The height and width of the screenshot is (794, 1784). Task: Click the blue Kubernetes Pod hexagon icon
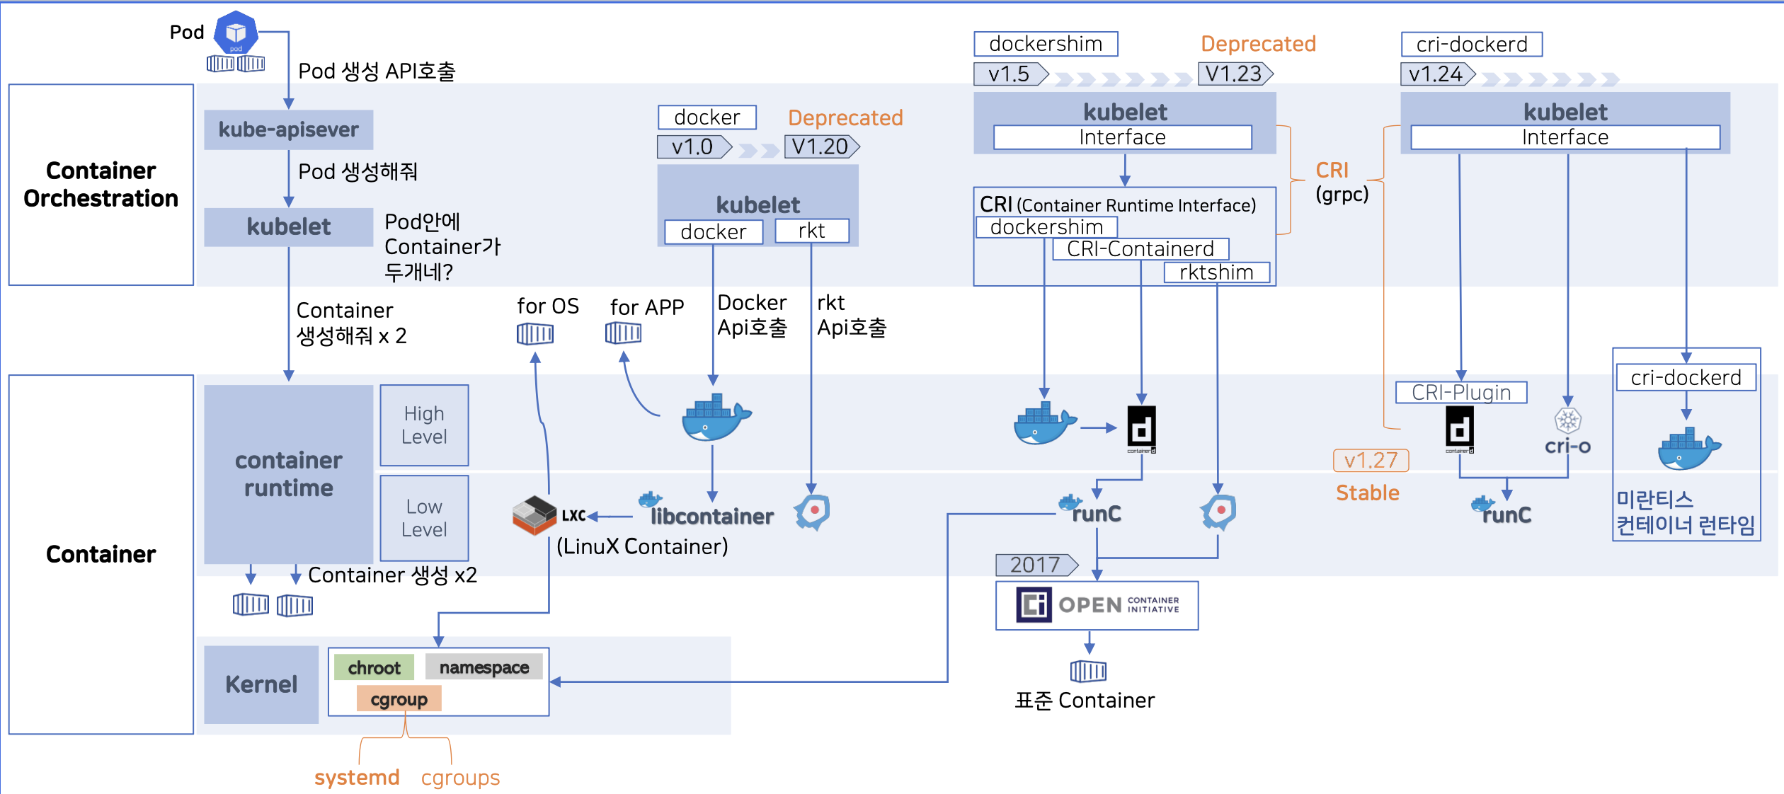click(x=236, y=33)
